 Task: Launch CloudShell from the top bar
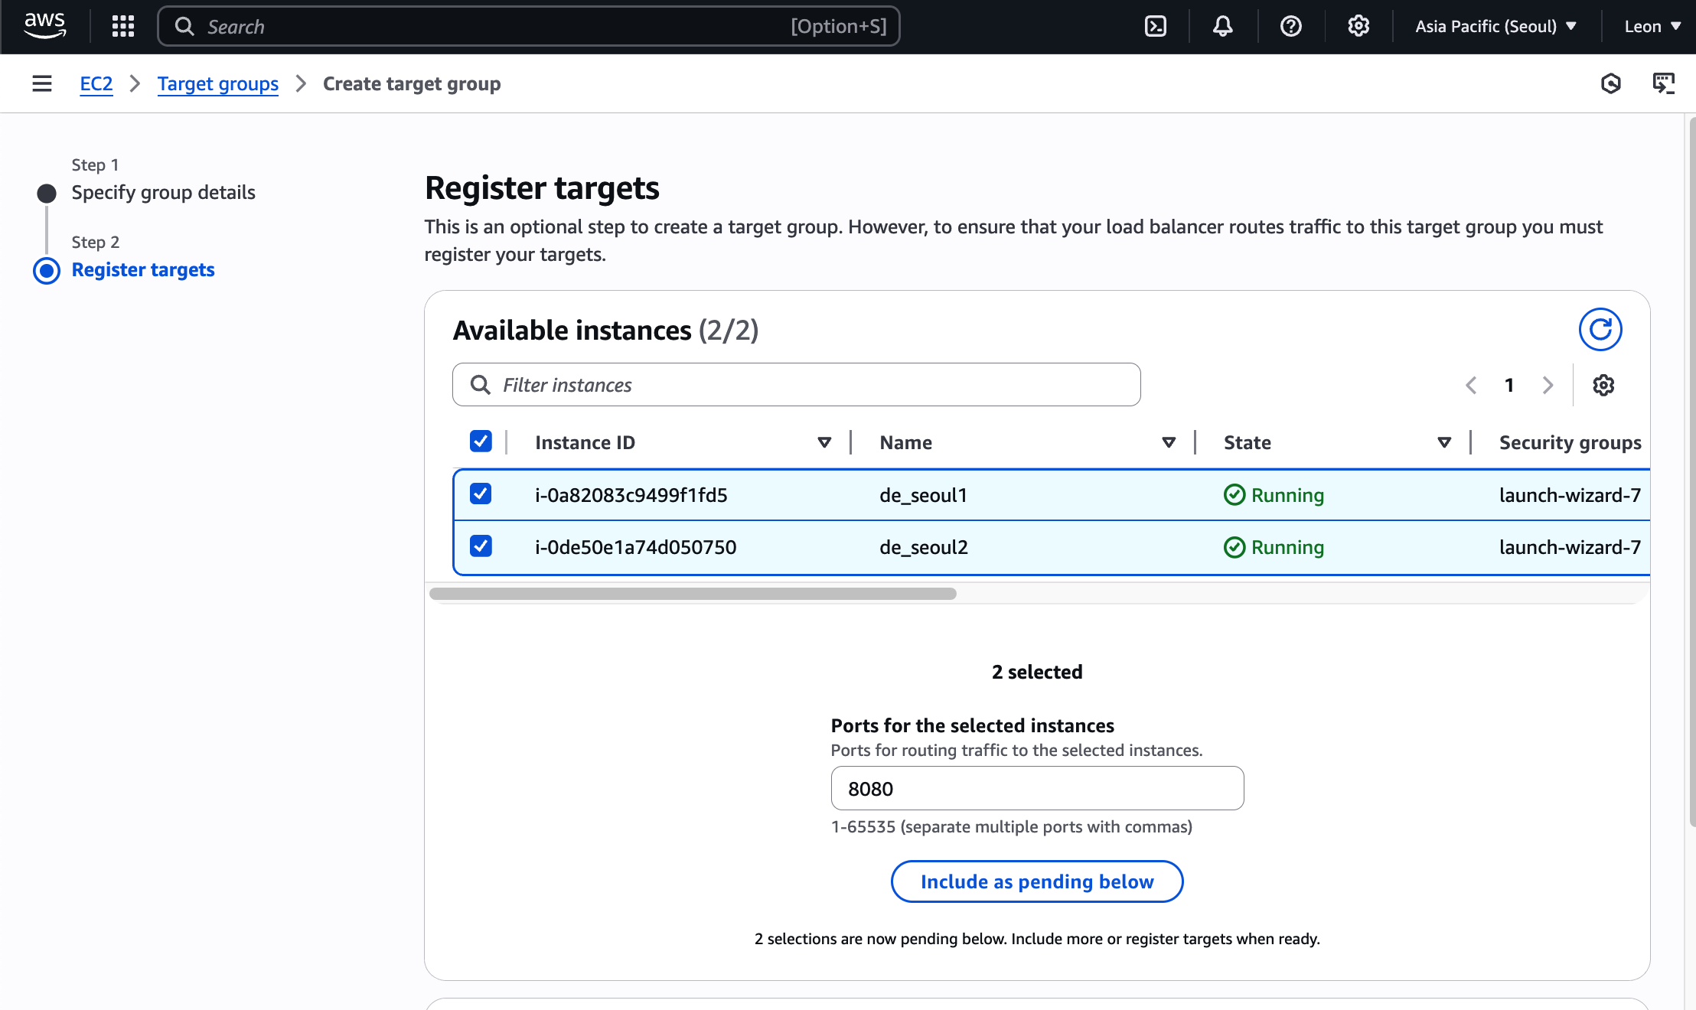point(1155,26)
